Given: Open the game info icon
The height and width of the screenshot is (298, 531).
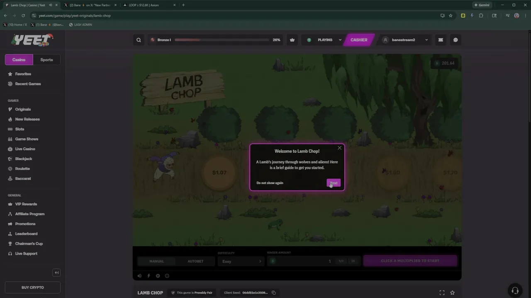Looking at the screenshot, I should pyautogui.click(x=167, y=276).
